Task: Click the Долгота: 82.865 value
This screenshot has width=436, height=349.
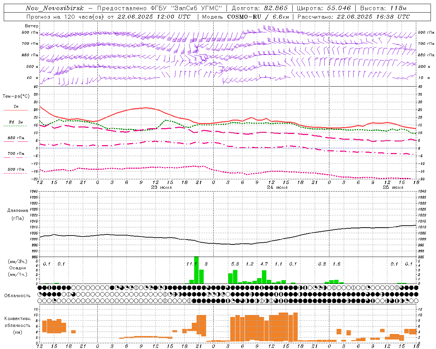Action: [x=260, y=8]
